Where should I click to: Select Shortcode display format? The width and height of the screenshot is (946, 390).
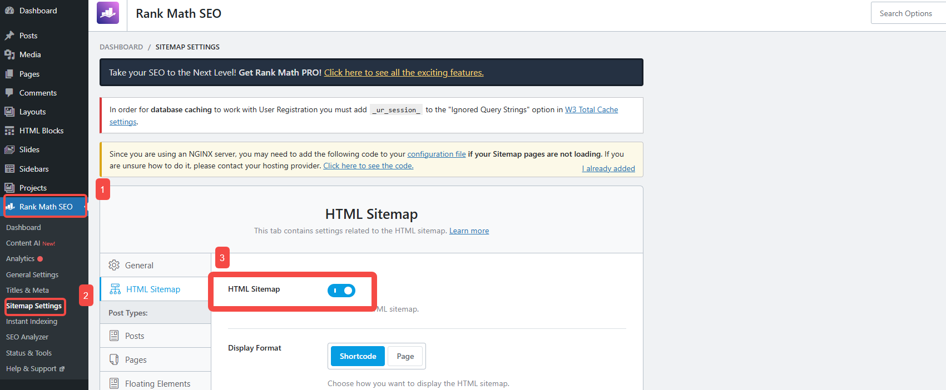click(358, 356)
